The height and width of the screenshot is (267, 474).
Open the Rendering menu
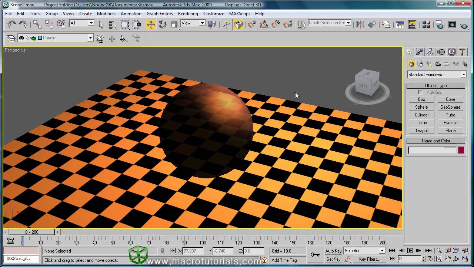(188, 14)
